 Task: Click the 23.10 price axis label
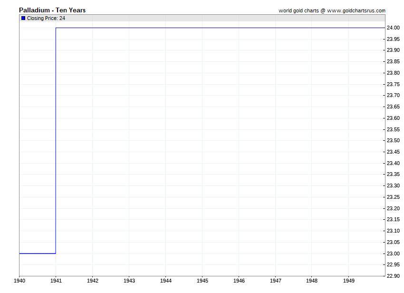394,231
